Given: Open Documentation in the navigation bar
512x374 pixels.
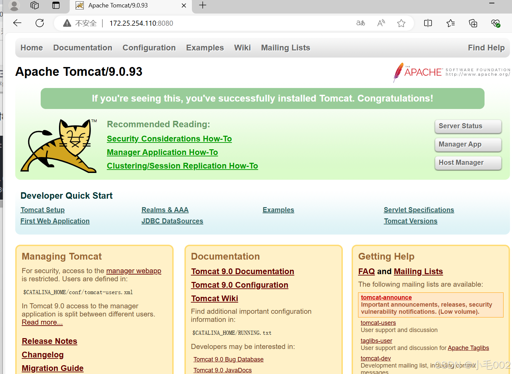Looking at the screenshot, I should point(83,48).
